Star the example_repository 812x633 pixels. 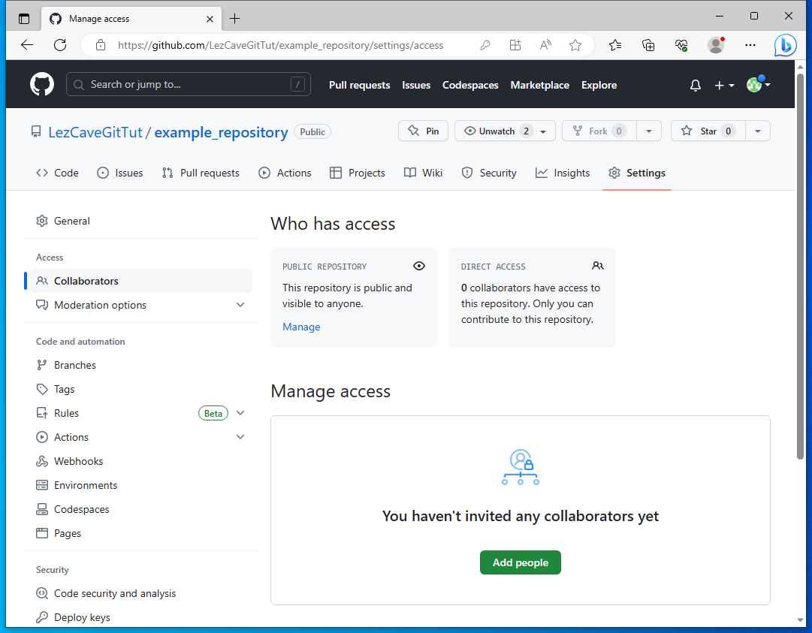click(x=707, y=131)
